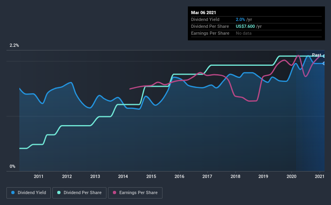This screenshot has width=331, height=205.
Task: Click the 'No data' earnings value
Action: pos(244,33)
